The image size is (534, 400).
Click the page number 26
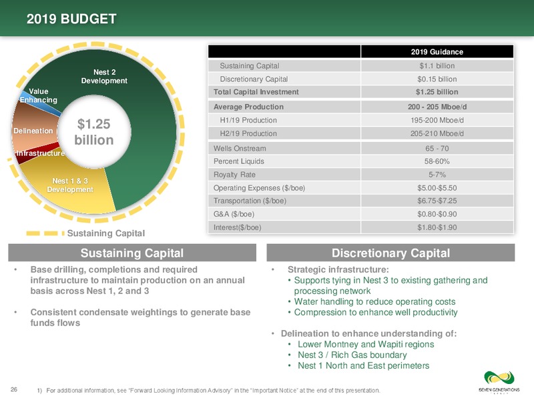[14, 389]
